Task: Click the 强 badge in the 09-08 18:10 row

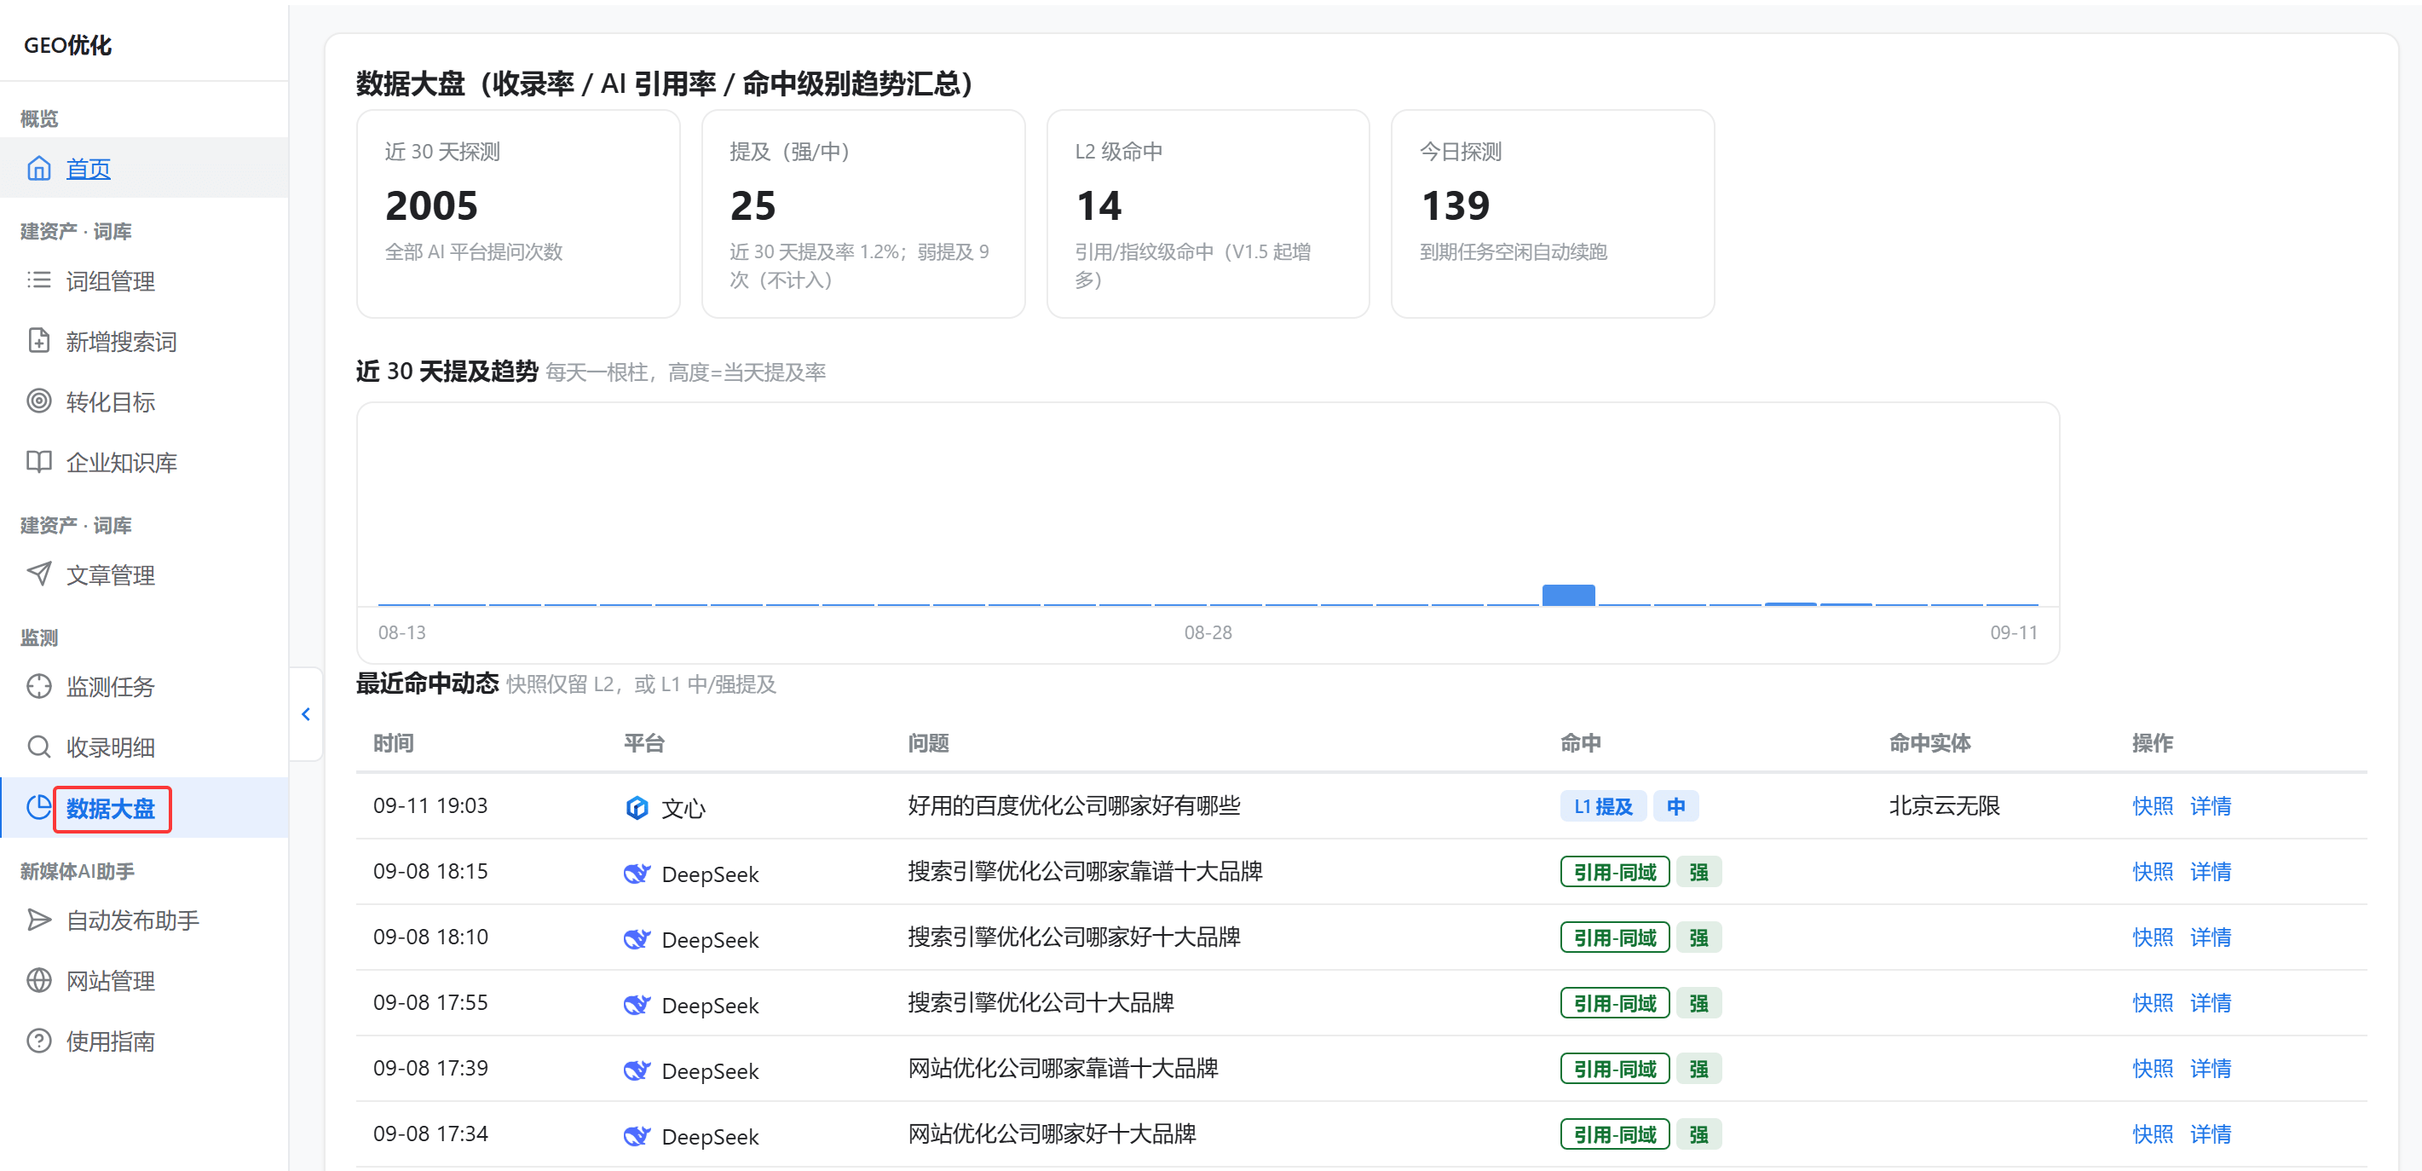Action: click(1699, 937)
